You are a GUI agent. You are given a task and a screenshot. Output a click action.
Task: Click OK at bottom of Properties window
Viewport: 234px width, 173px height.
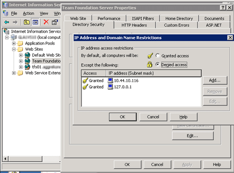click(127, 165)
